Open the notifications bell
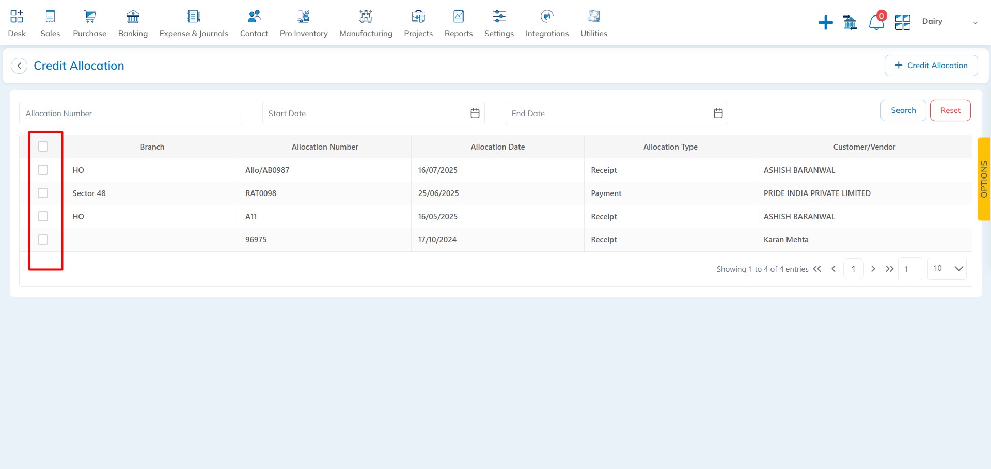Viewport: 991px width, 469px height. tap(876, 22)
